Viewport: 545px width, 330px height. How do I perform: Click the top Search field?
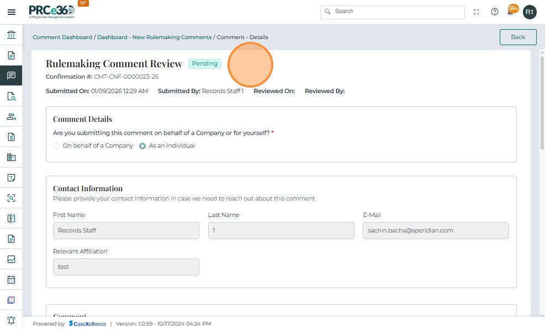pyautogui.click(x=393, y=12)
